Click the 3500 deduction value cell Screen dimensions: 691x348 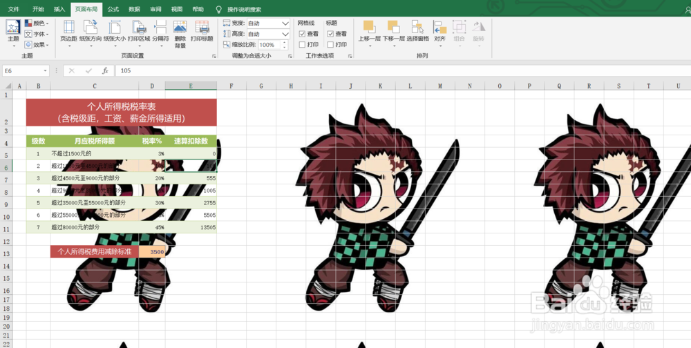click(x=152, y=252)
